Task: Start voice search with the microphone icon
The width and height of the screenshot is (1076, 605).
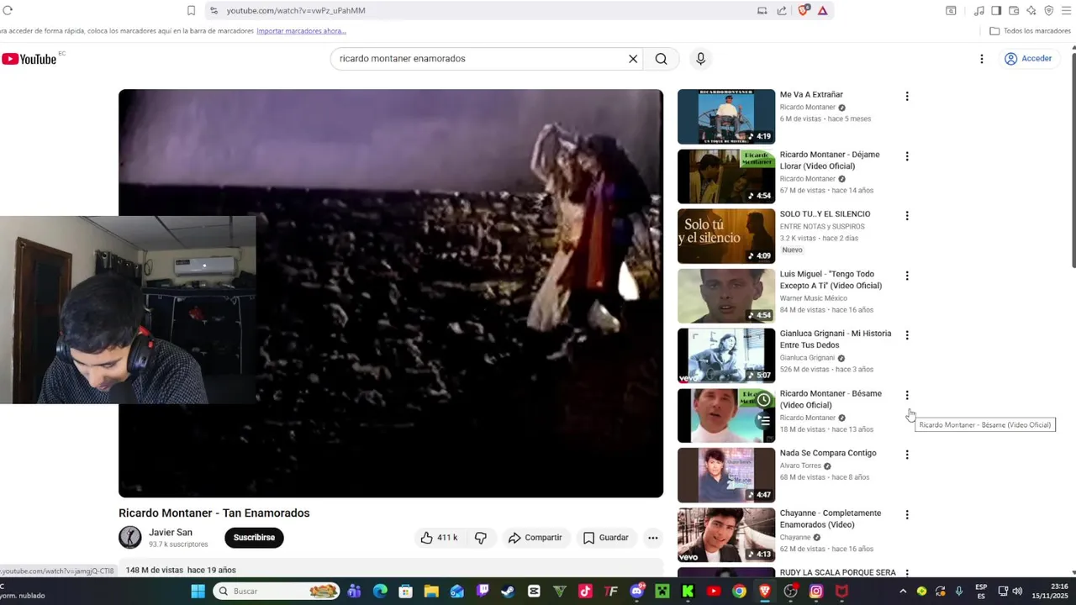Action: 700,59
